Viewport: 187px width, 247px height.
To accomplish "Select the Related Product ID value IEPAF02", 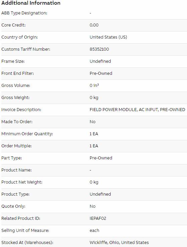I will tap(98, 218).
